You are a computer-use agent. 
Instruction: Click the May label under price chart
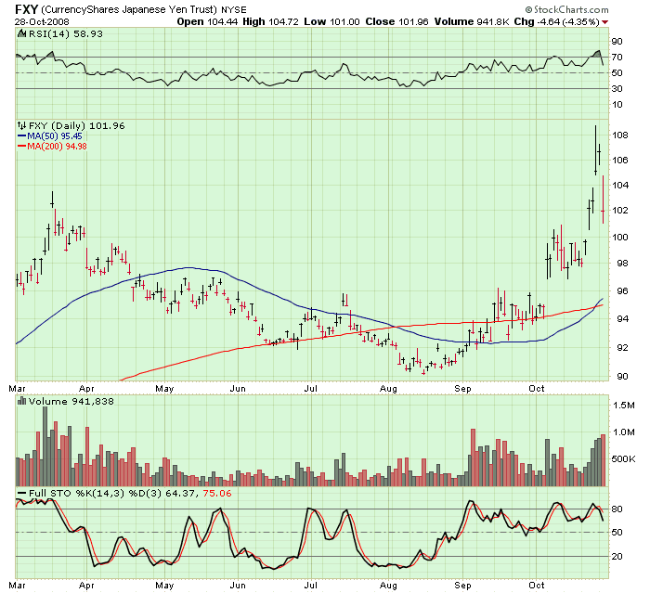click(164, 389)
